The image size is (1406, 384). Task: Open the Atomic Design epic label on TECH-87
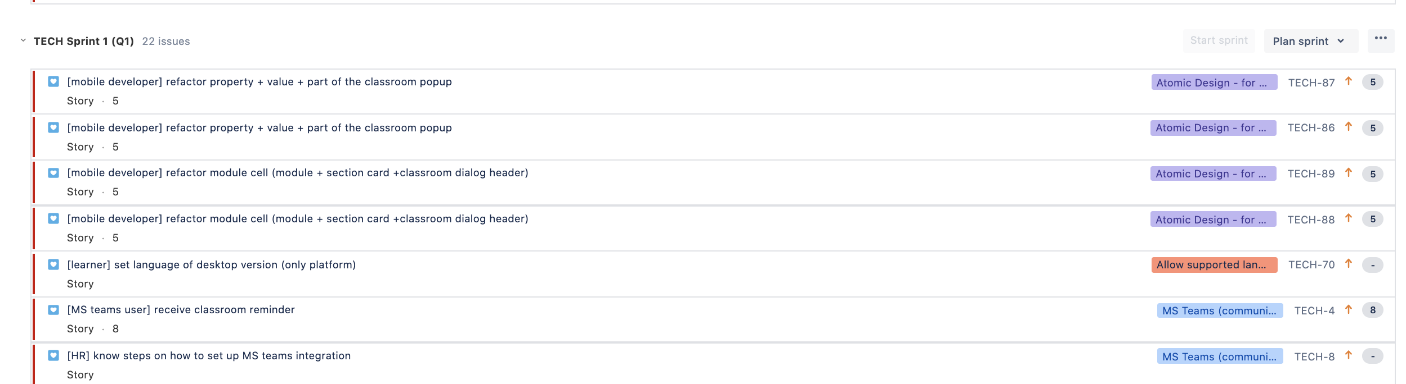(1214, 83)
